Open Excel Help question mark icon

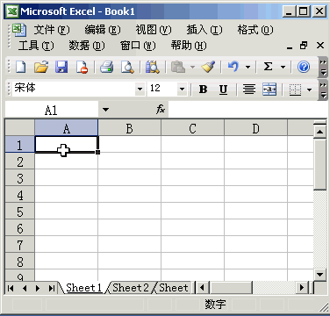coord(304,67)
